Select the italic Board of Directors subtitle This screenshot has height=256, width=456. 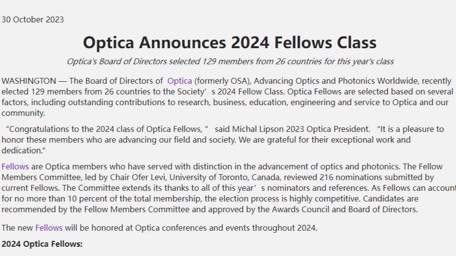(230, 61)
